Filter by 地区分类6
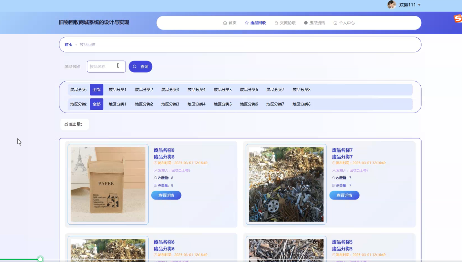 [x=249, y=104]
